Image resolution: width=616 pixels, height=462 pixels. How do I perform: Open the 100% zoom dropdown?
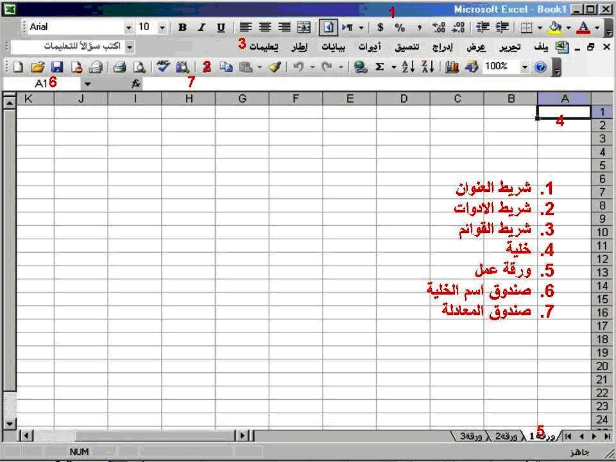pos(525,67)
